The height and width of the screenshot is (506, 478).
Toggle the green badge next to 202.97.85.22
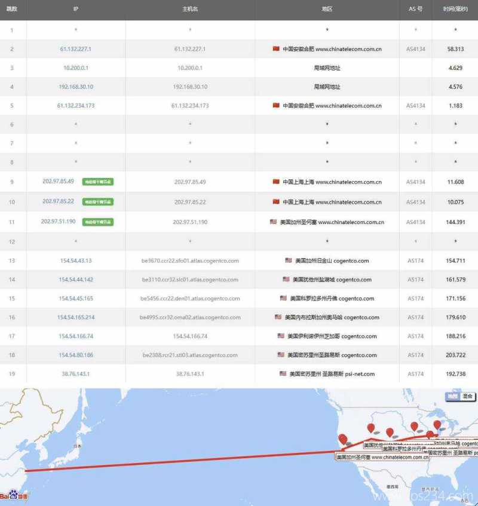99,201
